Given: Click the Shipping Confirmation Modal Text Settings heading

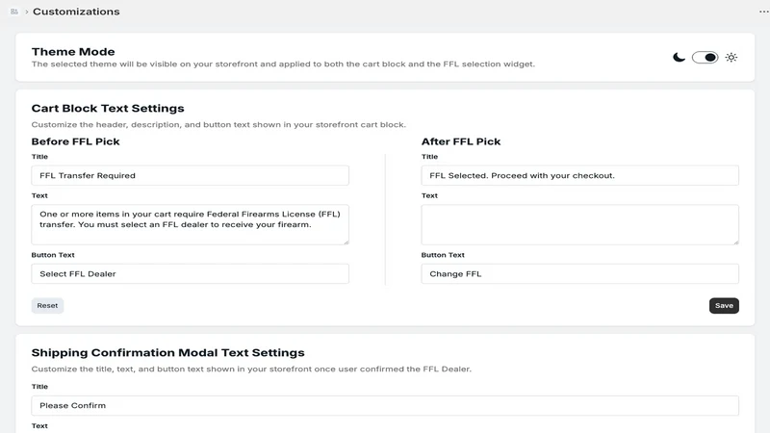Looking at the screenshot, I should (167, 352).
